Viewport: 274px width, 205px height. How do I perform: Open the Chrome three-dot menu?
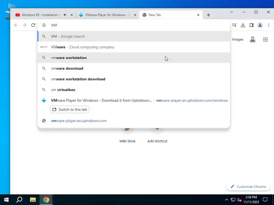point(269,25)
